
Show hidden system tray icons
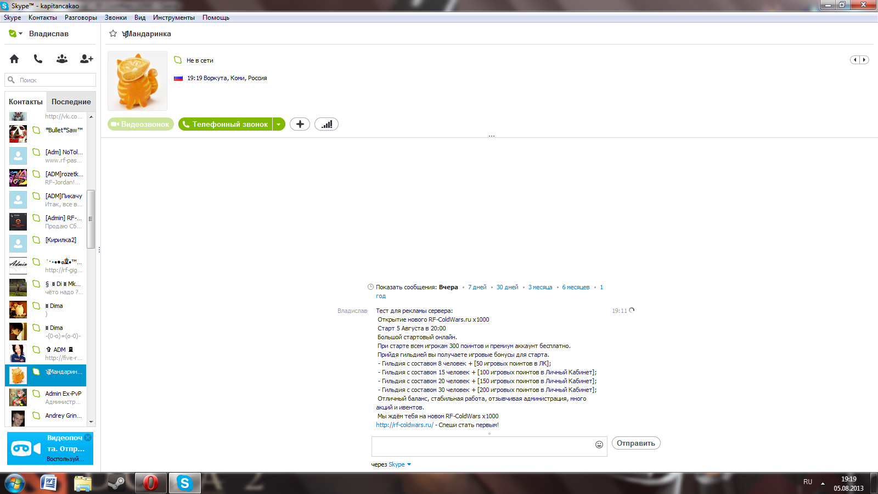point(823,483)
